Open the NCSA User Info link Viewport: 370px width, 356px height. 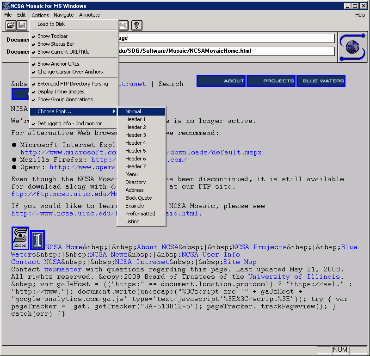tap(211, 255)
